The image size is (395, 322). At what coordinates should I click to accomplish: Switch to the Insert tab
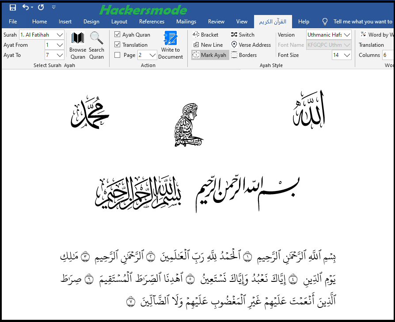65,22
